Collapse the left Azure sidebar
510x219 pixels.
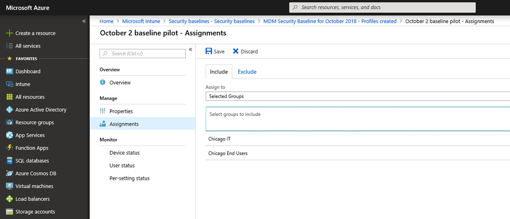pos(84,21)
